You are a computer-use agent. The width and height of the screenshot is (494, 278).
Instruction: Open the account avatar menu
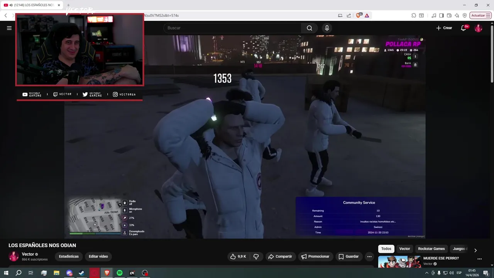tap(478, 28)
